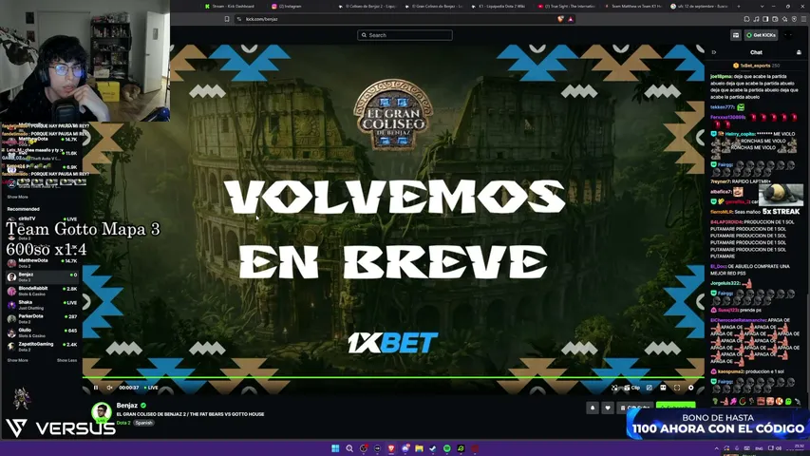The height and width of the screenshot is (456, 810).
Task: Open a new browser tab with plus
Action: [738, 7]
